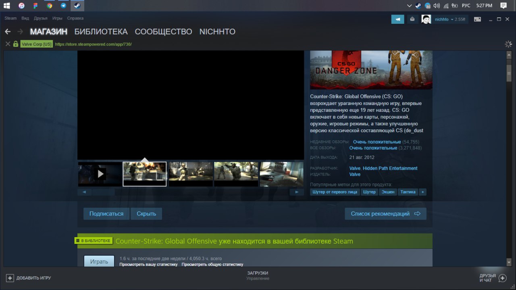Image resolution: width=516 pixels, height=290 pixels.
Task: Open the Справка menu
Action: [x=75, y=18]
